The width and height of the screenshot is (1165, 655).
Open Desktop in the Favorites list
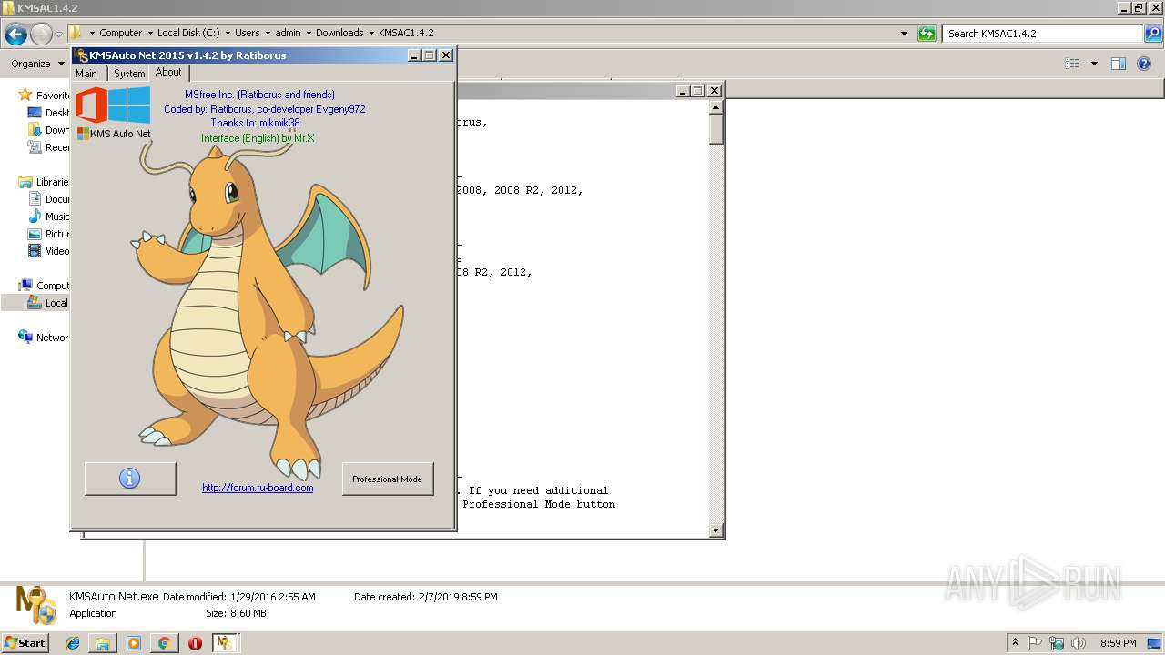pyautogui.click(x=49, y=113)
